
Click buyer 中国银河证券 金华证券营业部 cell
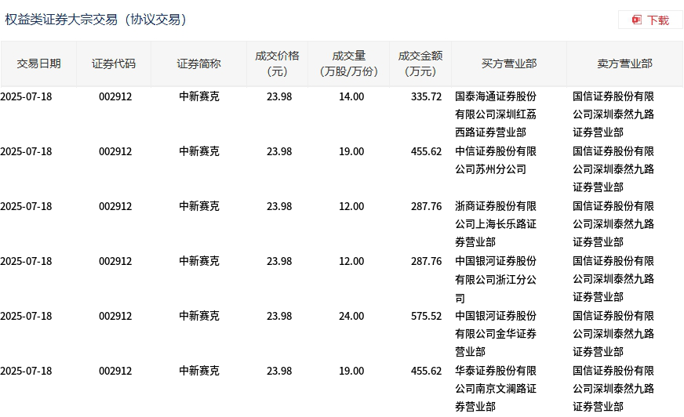496,334
